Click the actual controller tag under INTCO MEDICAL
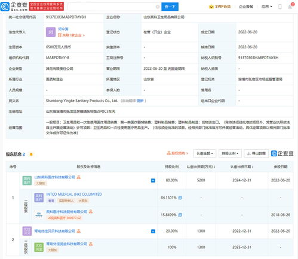The height and width of the screenshot is (259, 298). (66, 201)
